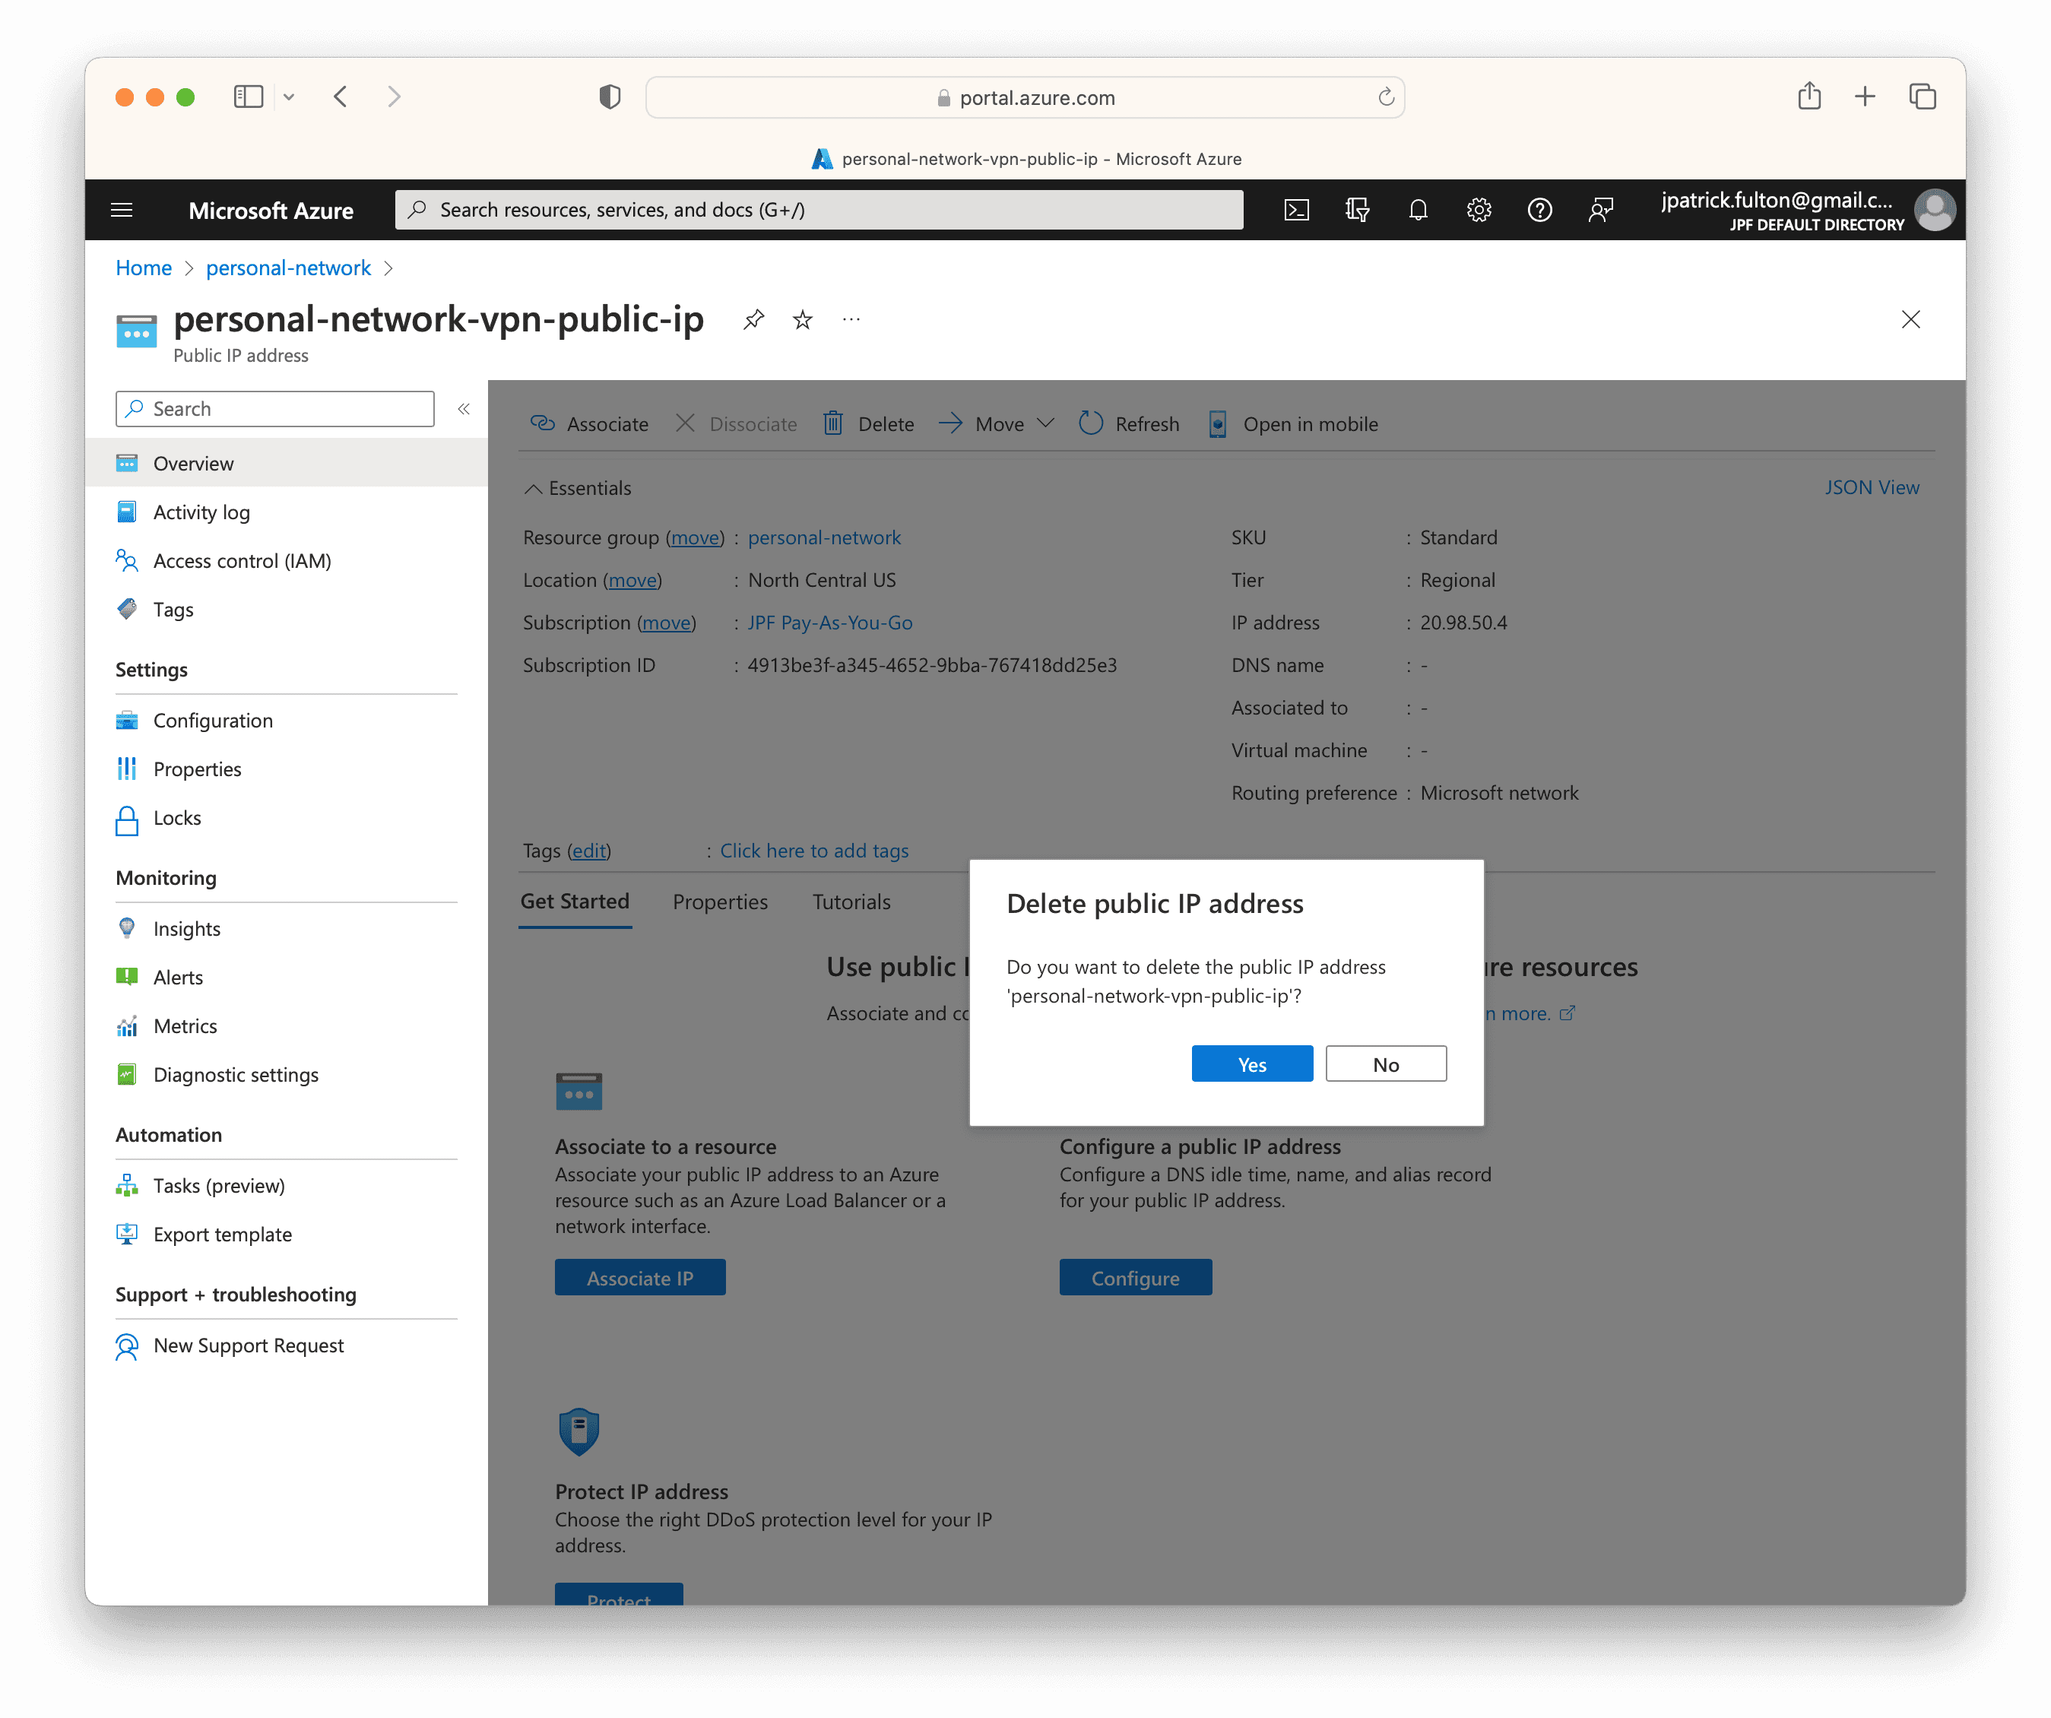Click Configure button
2051x1718 pixels.
coord(1135,1278)
